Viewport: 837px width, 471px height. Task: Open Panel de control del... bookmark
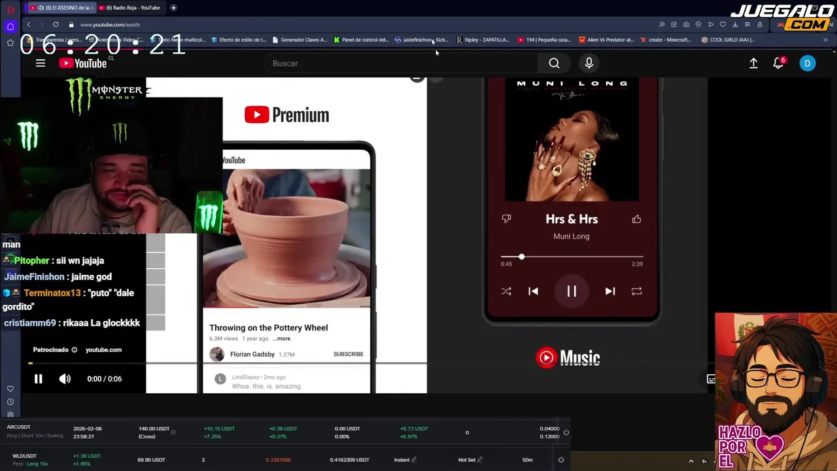point(361,40)
